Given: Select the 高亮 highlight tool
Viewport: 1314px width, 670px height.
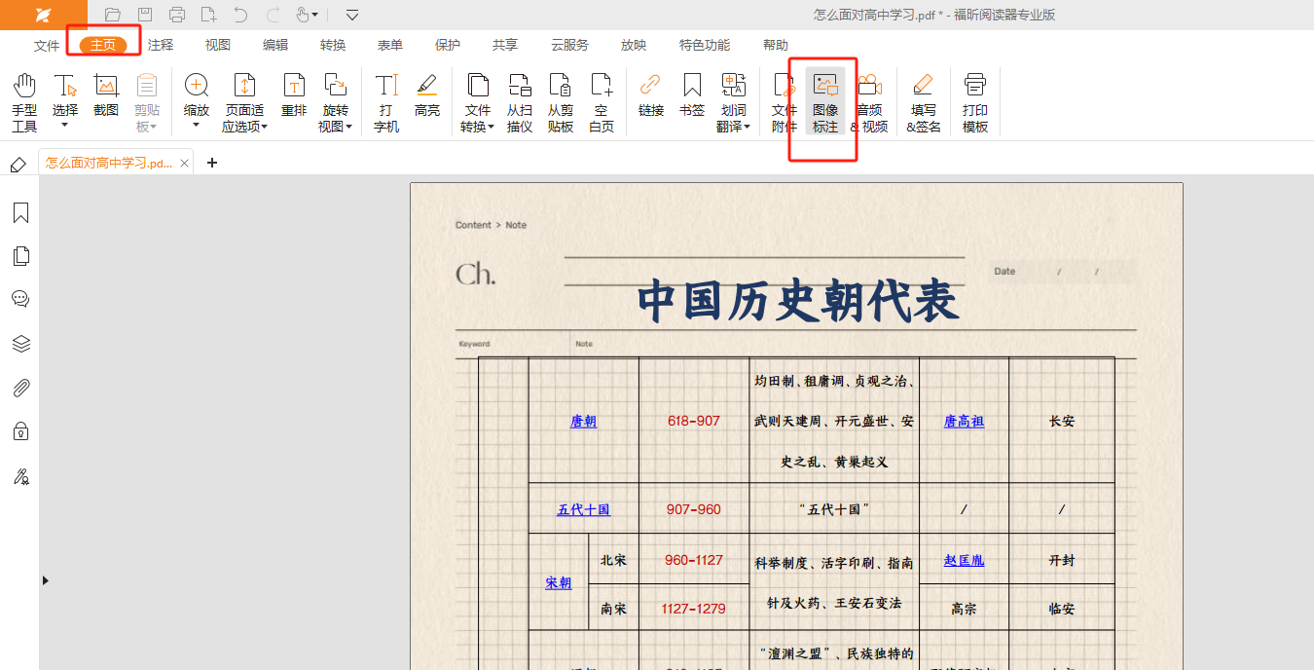Looking at the screenshot, I should coord(427,95).
